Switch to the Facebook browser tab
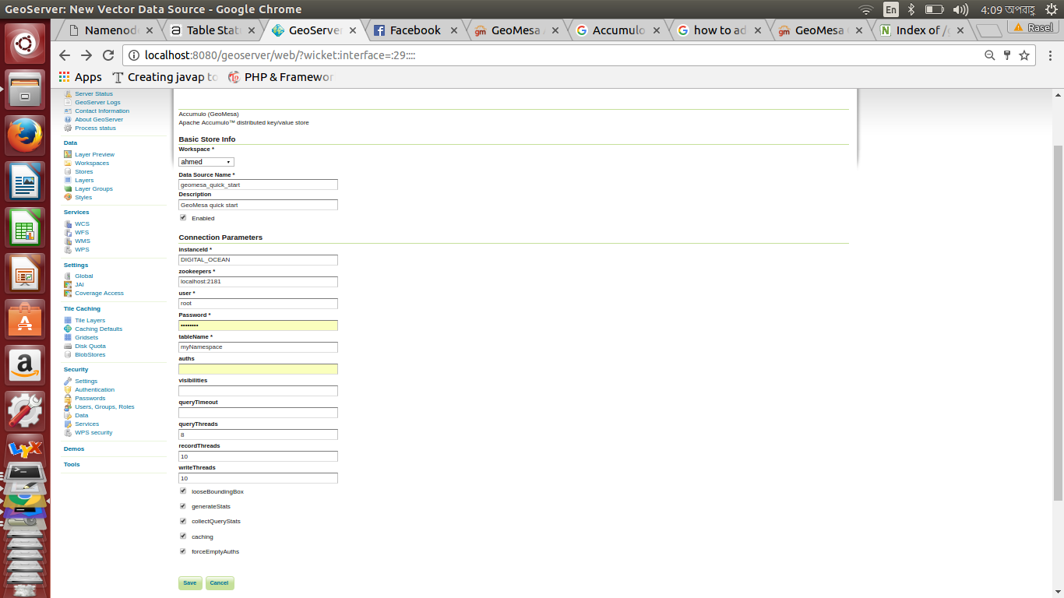This screenshot has height=598, width=1064. pos(415,30)
